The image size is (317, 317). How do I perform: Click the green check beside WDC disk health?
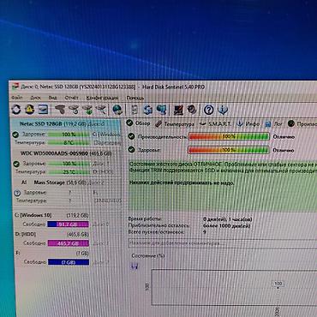pyautogui.click(x=16, y=164)
